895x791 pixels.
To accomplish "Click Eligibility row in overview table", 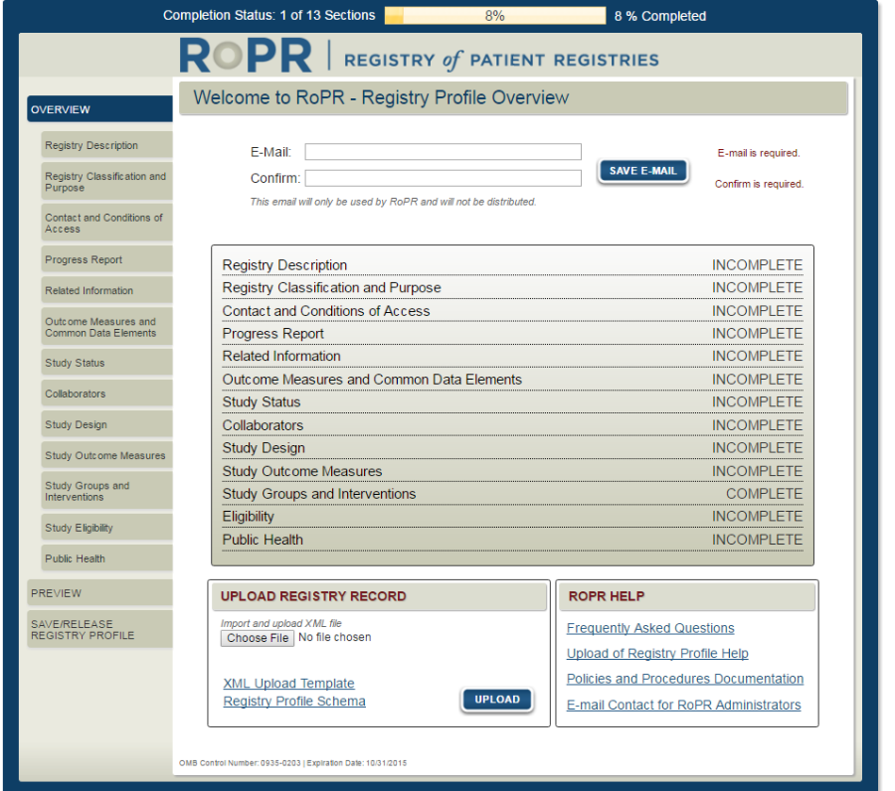I will coord(512,517).
